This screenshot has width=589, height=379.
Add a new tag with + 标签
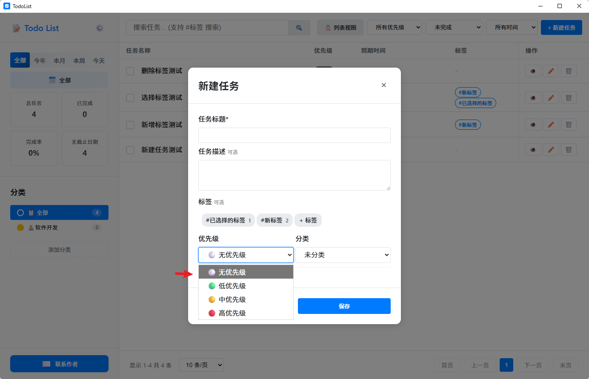pyautogui.click(x=308, y=220)
